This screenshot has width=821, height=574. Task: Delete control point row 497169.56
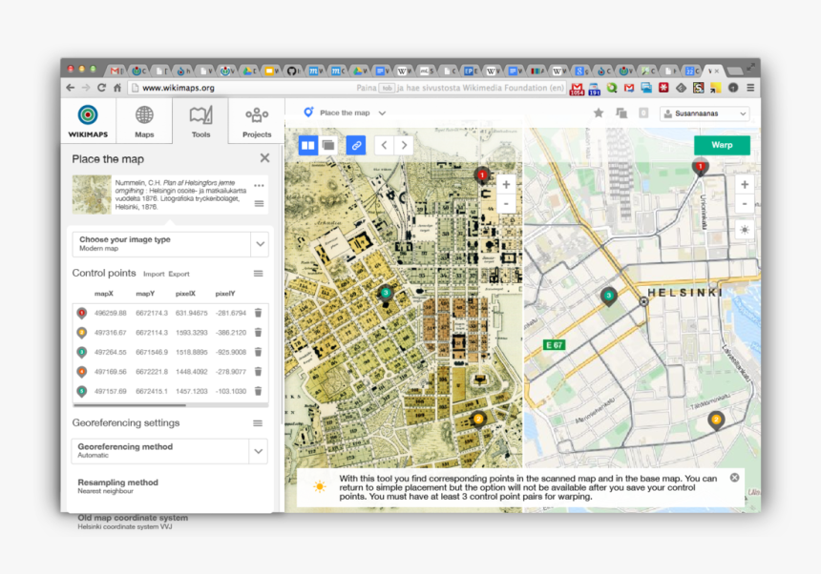[258, 371]
